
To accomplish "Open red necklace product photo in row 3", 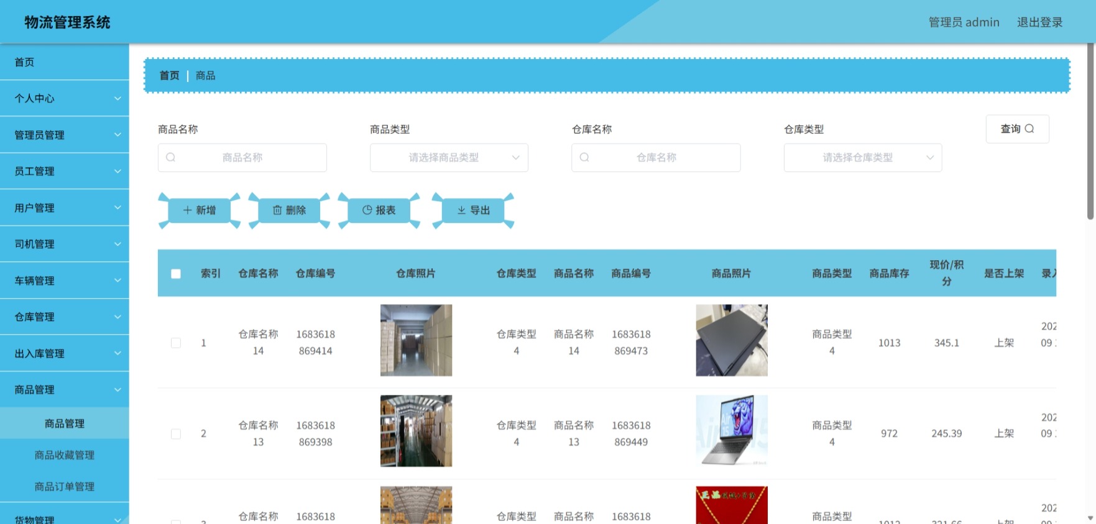I will tap(732, 505).
